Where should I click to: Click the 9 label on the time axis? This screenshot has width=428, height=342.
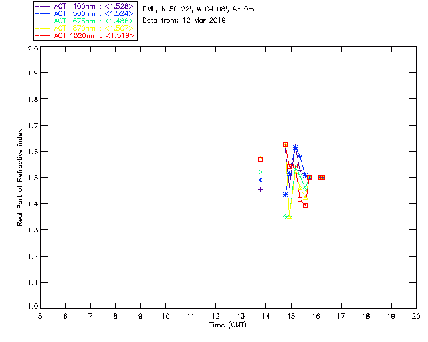pos(140,316)
